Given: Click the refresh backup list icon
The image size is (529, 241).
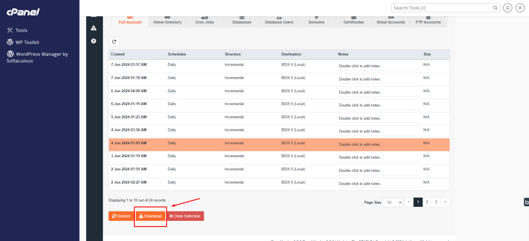Looking at the screenshot, I should 114,41.
